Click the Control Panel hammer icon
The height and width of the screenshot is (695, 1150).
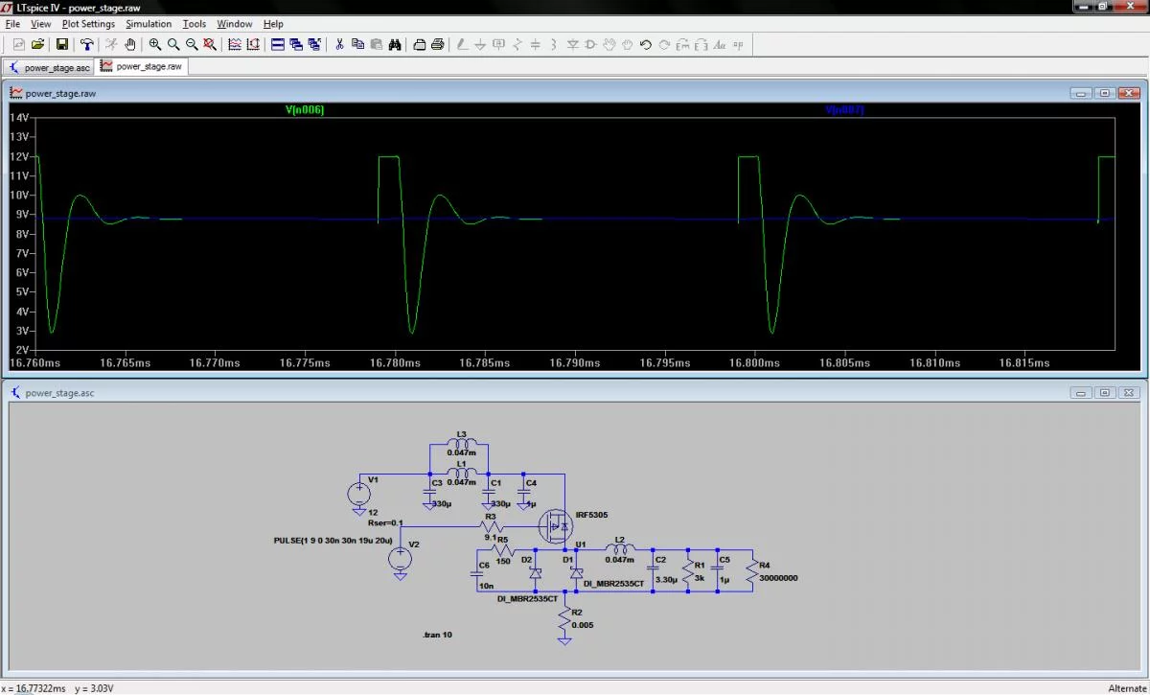[x=87, y=44]
